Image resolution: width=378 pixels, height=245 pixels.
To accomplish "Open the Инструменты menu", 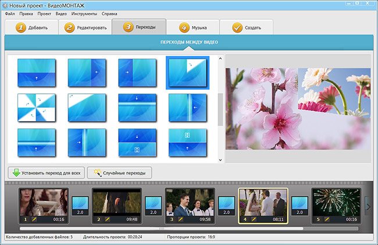I will coord(84,13).
